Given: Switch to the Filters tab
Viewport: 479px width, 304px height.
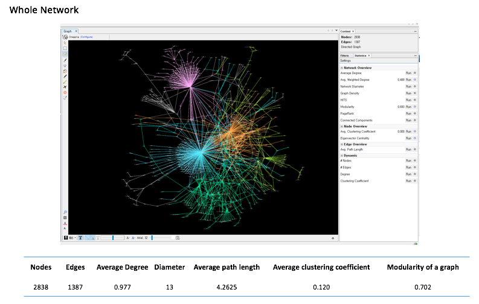Looking at the screenshot, I should 344,55.
